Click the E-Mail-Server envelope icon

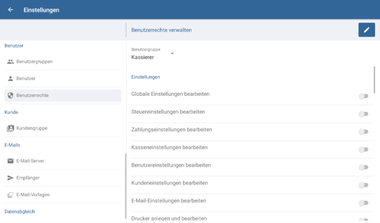point(10,161)
